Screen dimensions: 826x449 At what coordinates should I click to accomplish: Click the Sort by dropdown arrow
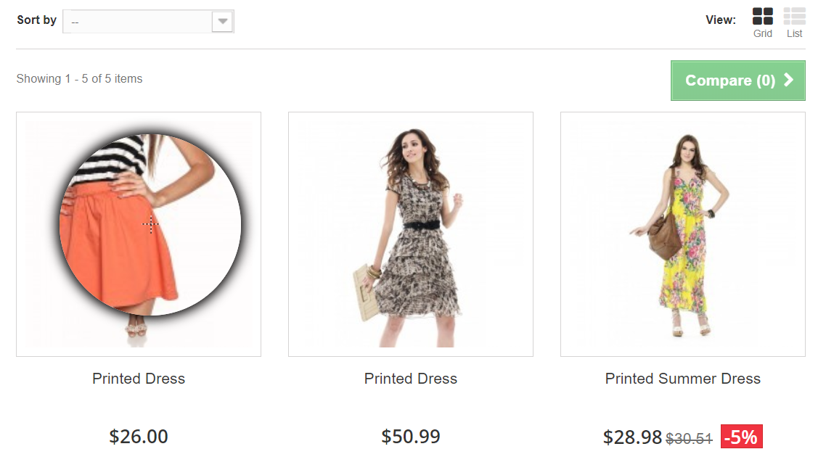[223, 22]
